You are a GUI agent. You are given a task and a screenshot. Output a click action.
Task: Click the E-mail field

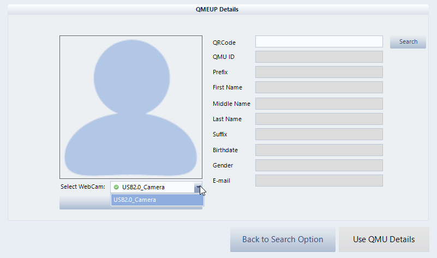319,181
